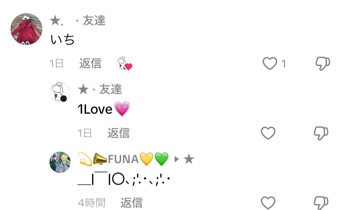Like FUNA's reply comment
The width and height of the screenshot is (344, 210).
point(268,203)
